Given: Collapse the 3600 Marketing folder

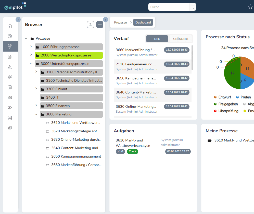Looking at the screenshot, I should [x=36, y=114].
